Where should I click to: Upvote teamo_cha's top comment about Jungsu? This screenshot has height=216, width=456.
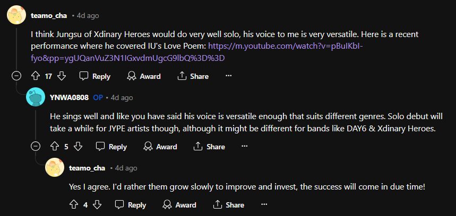[x=36, y=76]
